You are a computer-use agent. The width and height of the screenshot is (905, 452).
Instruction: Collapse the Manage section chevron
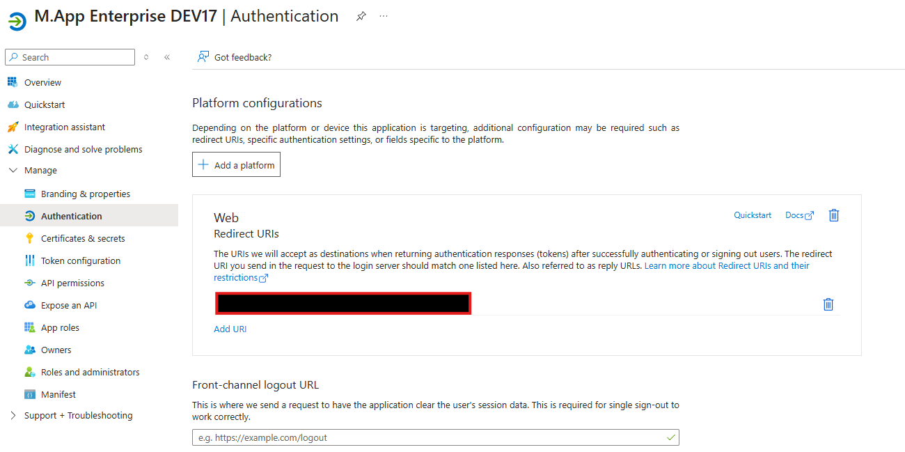point(13,170)
